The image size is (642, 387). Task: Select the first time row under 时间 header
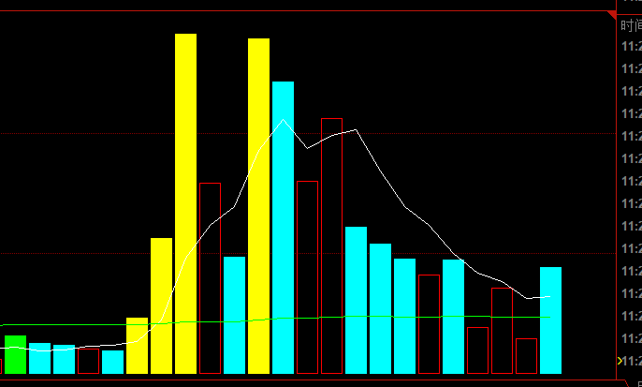(x=631, y=46)
